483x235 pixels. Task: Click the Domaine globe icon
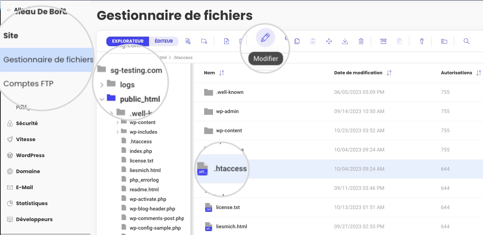tap(10, 171)
